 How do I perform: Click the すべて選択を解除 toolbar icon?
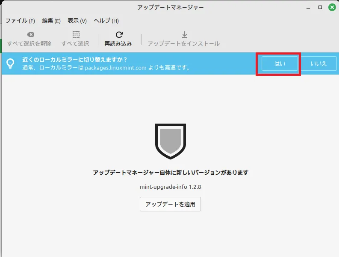pyautogui.click(x=29, y=35)
